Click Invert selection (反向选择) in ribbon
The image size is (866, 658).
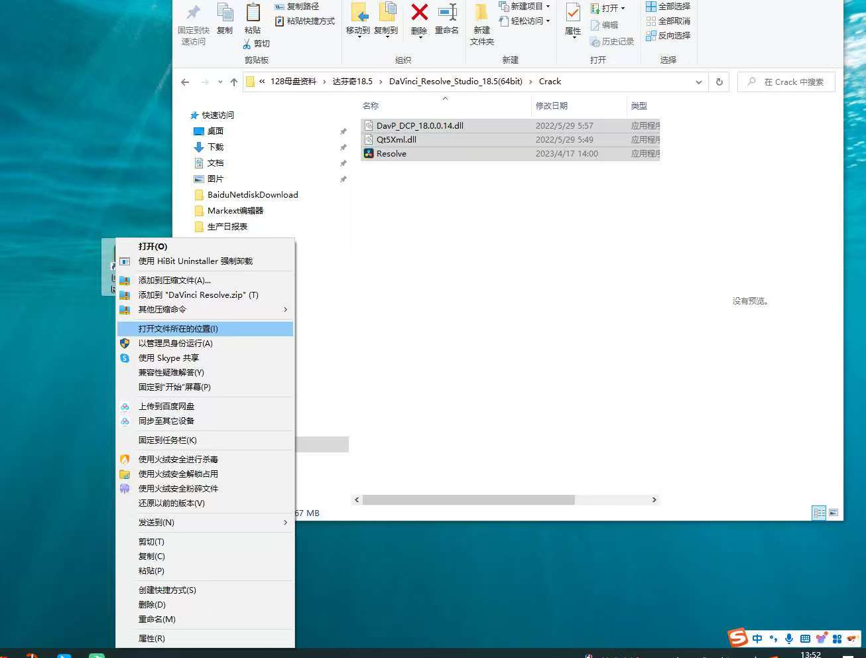point(668,36)
